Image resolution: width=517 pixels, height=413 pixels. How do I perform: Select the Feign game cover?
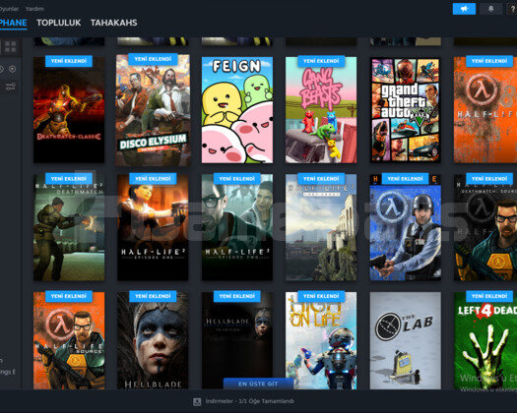click(x=237, y=110)
